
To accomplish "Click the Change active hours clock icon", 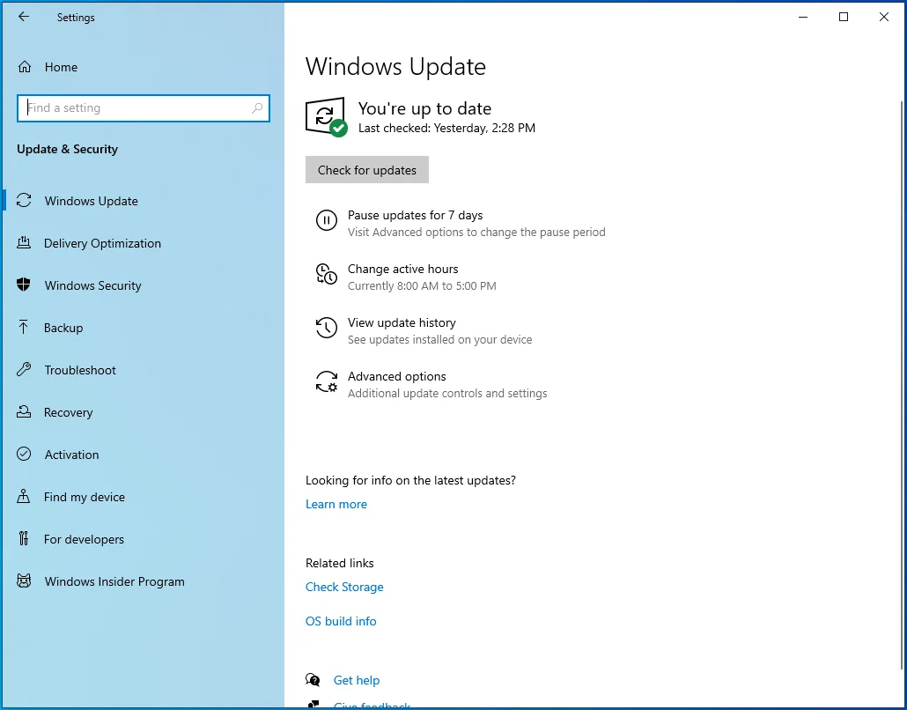I will (x=326, y=274).
